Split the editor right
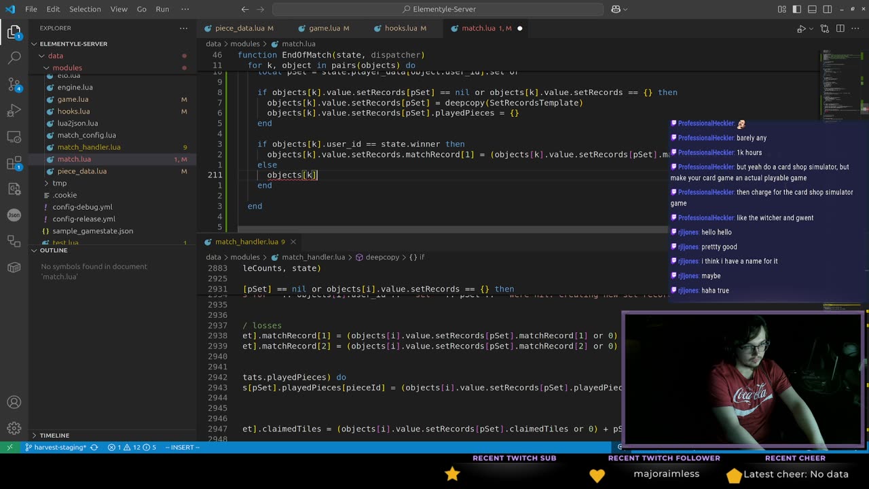The width and height of the screenshot is (869, 489). pos(840,29)
